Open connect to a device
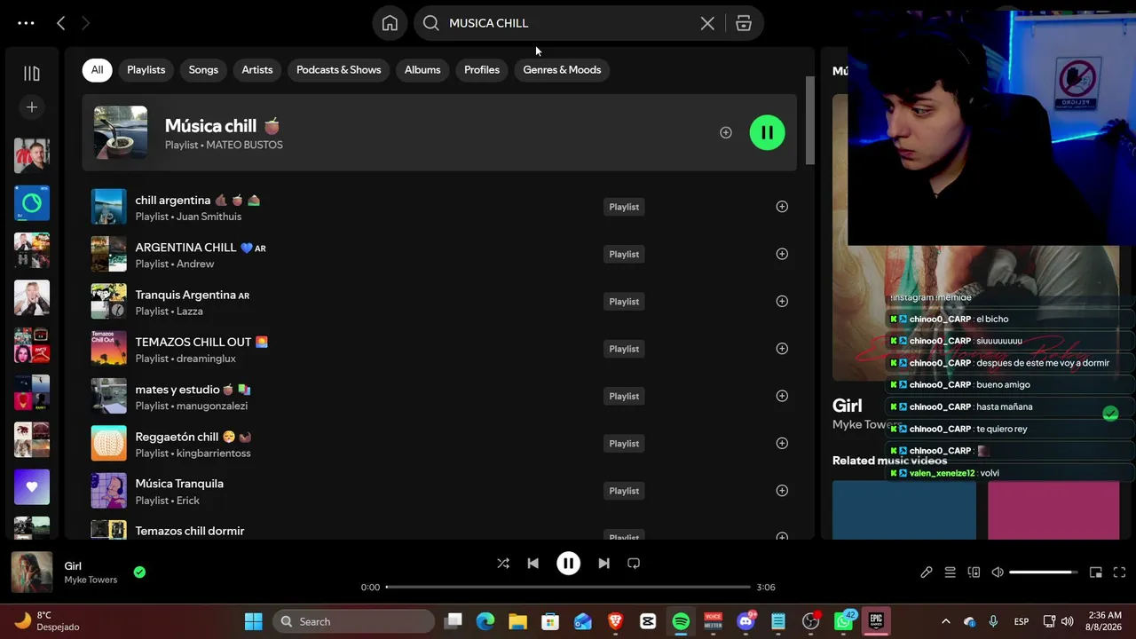1136x639 pixels. [x=974, y=572]
